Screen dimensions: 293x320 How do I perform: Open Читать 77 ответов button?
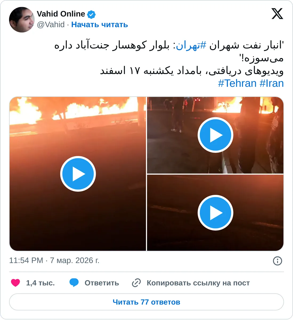(146, 302)
